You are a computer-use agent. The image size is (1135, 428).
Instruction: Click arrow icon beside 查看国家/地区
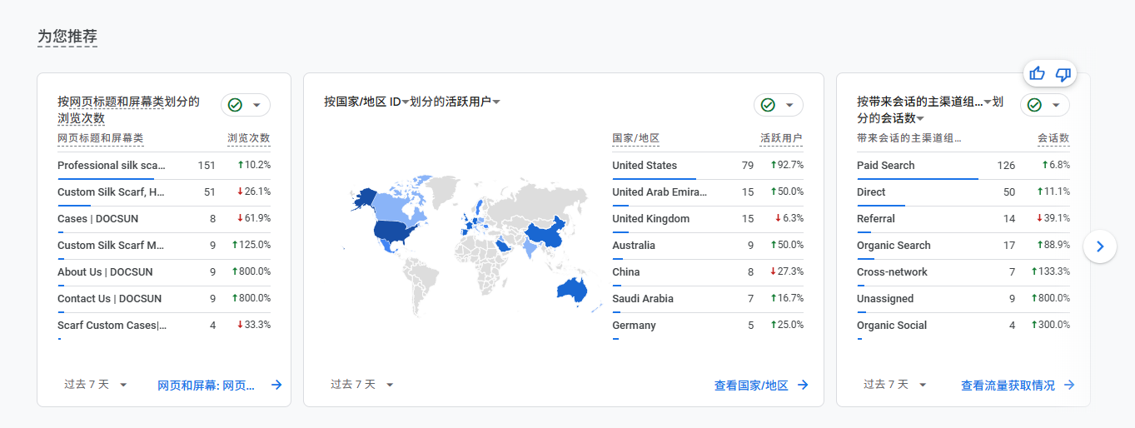(x=803, y=385)
